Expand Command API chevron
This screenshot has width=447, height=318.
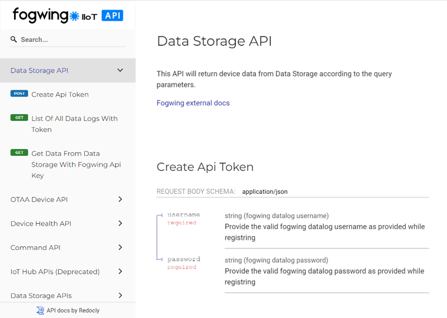click(x=120, y=247)
